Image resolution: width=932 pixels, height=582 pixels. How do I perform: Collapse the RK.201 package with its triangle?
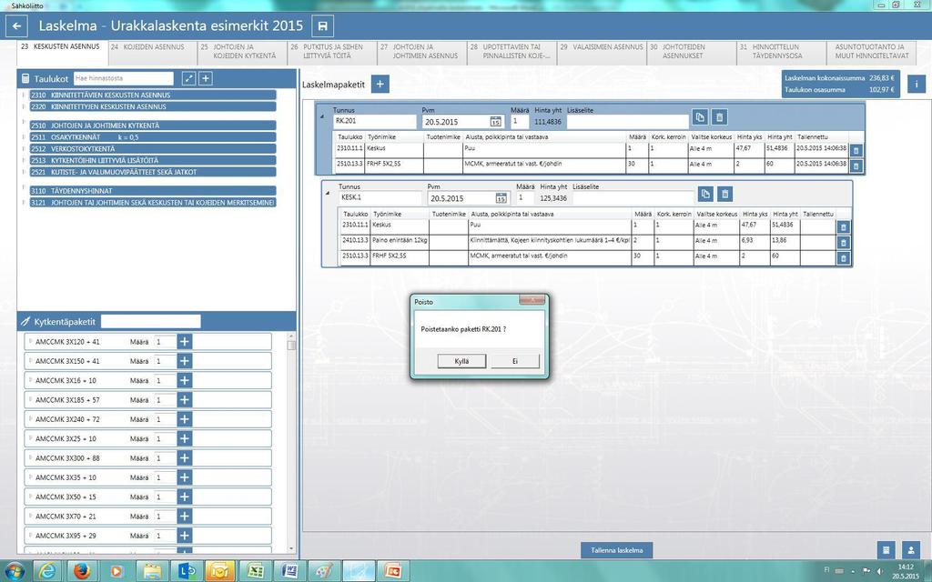[x=322, y=117]
